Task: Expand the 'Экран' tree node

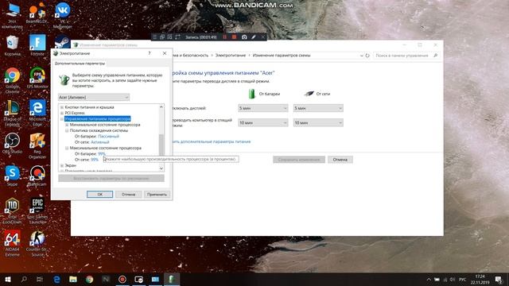Action: 62,165
